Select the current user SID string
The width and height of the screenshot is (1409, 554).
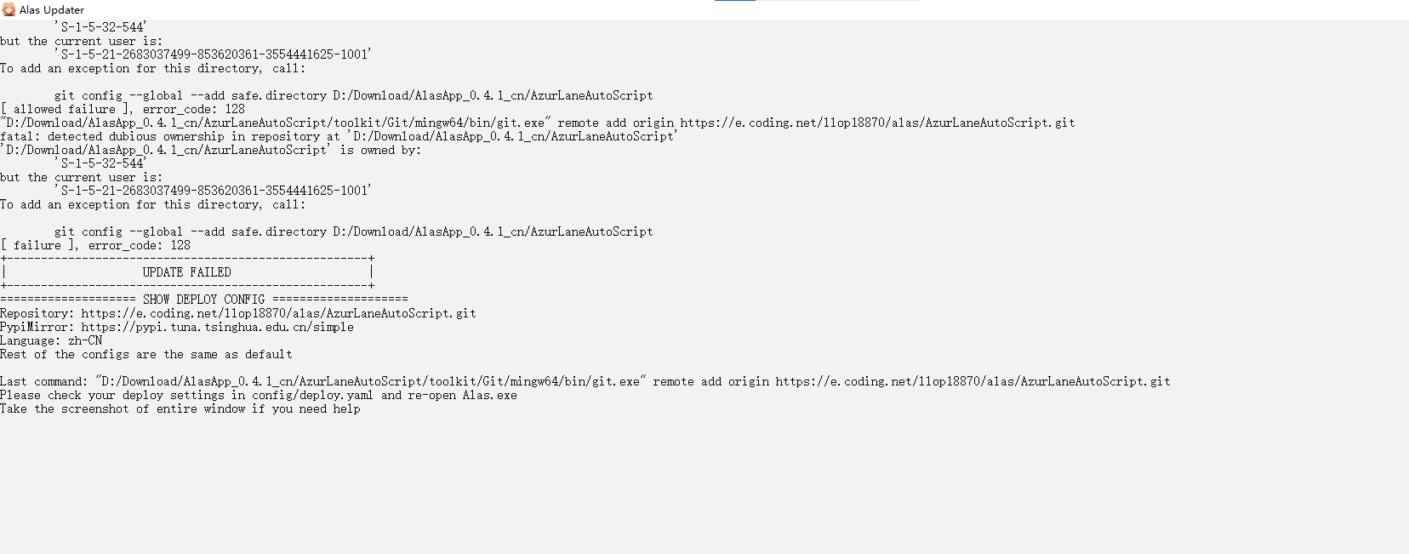pos(213,190)
